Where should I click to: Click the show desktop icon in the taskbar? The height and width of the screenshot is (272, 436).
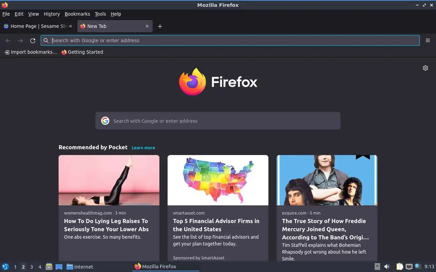pos(59,267)
